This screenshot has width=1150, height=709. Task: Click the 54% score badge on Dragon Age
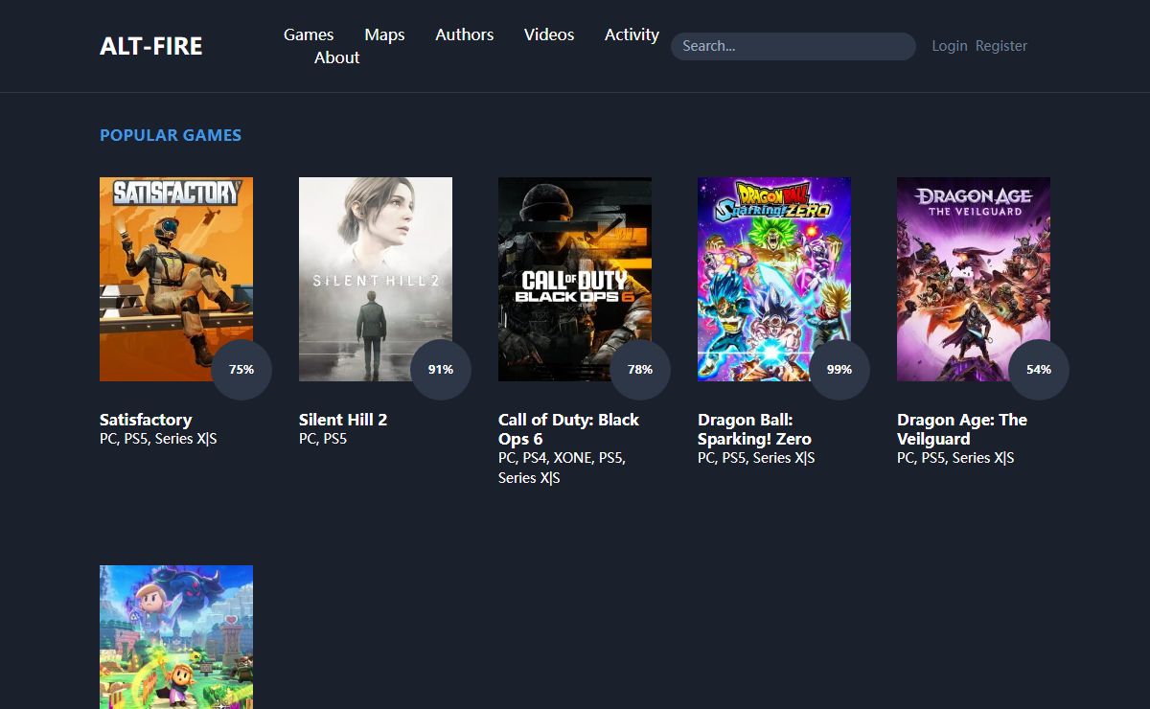[x=1039, y=369]
